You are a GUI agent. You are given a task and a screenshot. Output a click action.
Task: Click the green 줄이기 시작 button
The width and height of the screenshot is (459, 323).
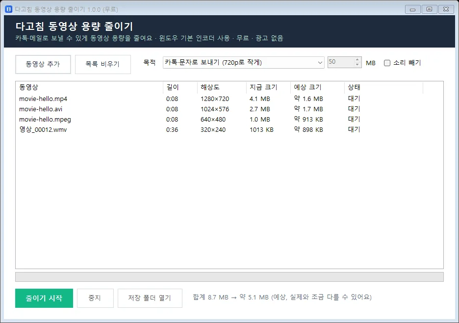[44, 298]
